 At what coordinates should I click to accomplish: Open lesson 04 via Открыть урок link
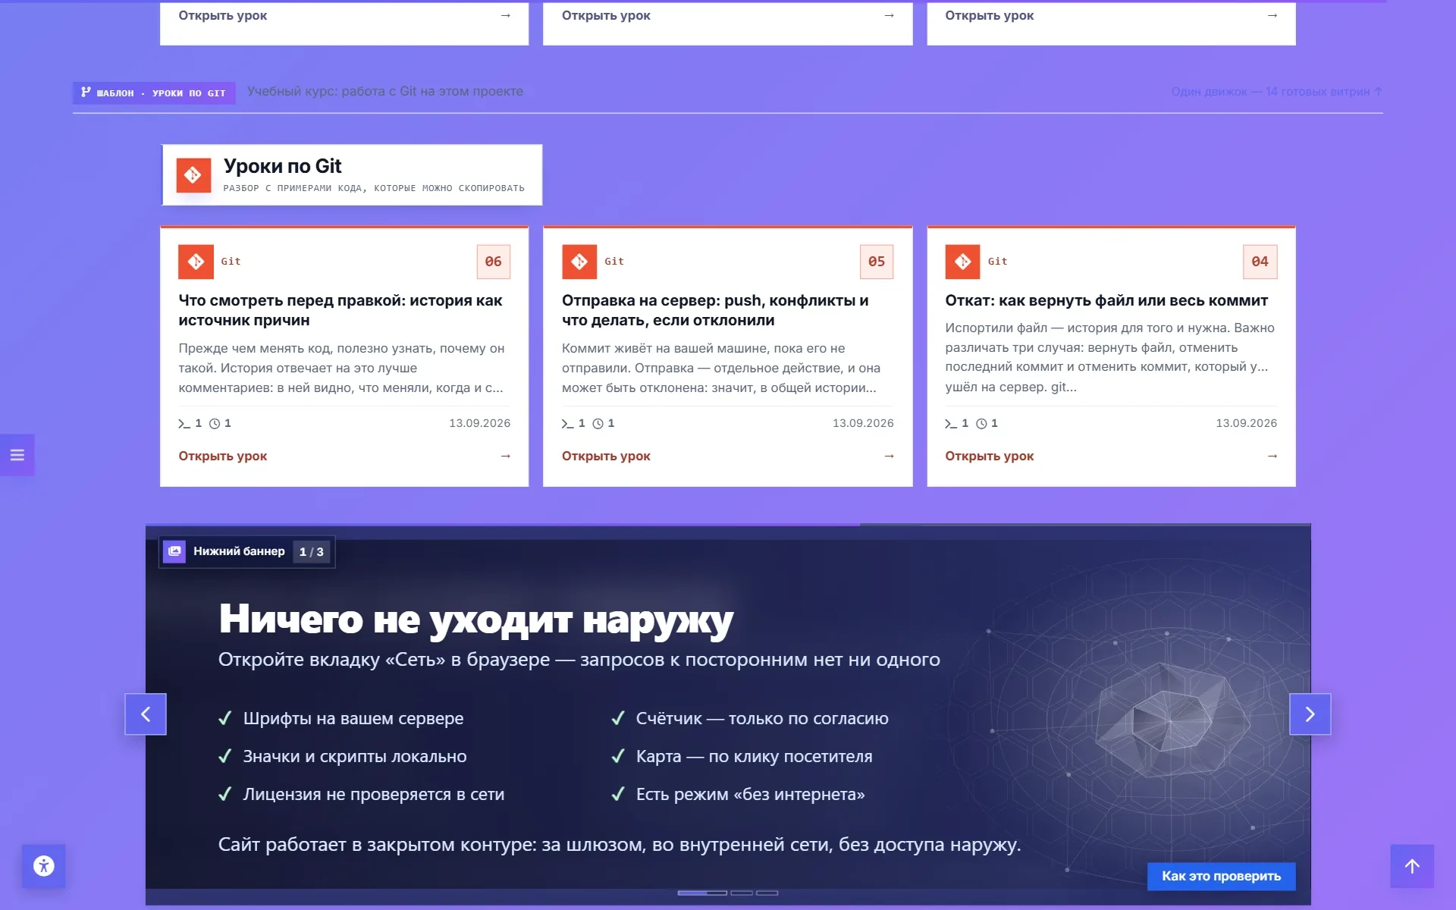point(990,456)
